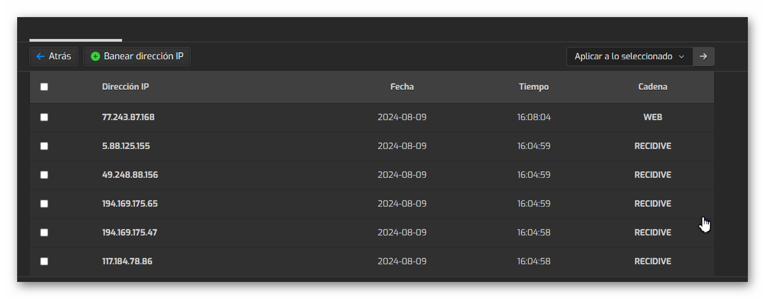Click the right arrow apply button
This screenshot has height=299, width=765.
[x=703, y=56]
